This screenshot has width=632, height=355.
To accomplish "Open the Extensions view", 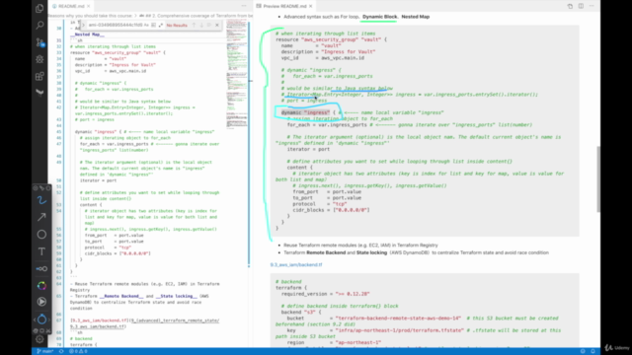I will [x=39, y=76].
